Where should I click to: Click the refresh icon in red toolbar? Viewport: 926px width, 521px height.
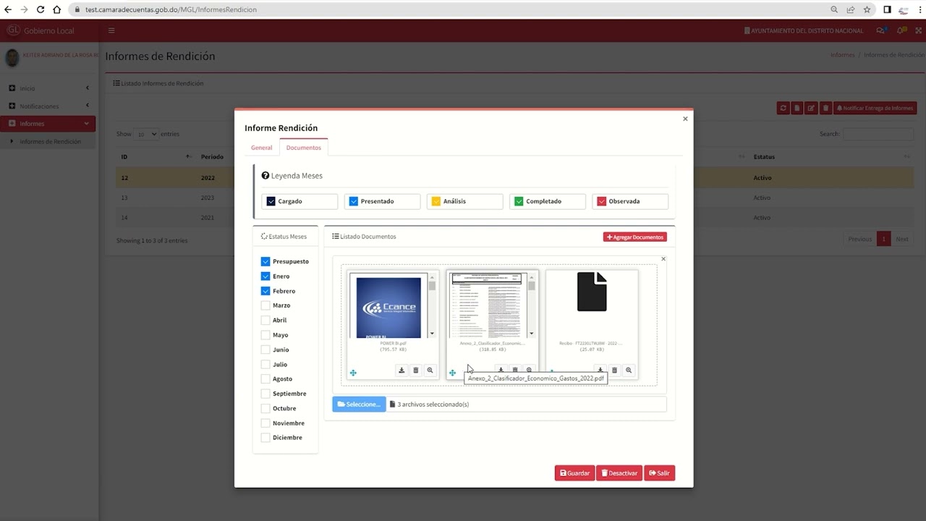[x=783, y=108]
